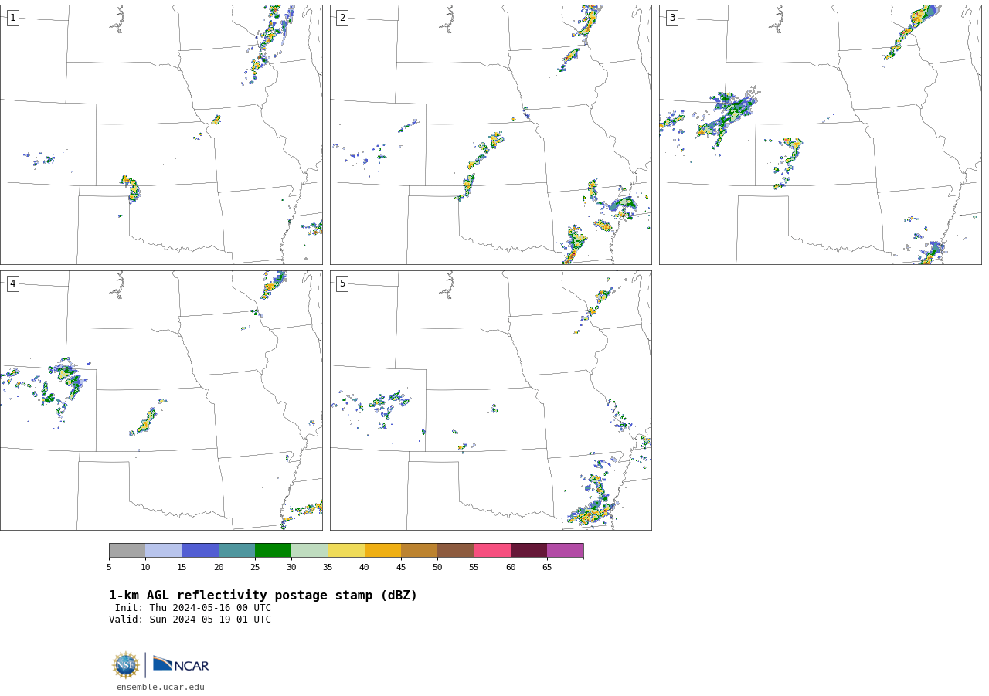Screen dimensions: 989x696
Task: Click the NCAR logo
Action: tap(181, 664)
